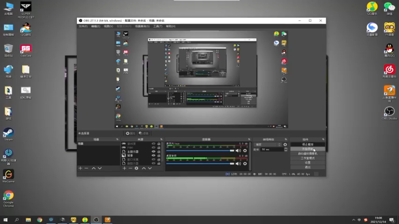The width and height of the screenshot is (399, 224).
Task: Open the 场景集合(S) menu in OBS
Action: pos(142,26)
